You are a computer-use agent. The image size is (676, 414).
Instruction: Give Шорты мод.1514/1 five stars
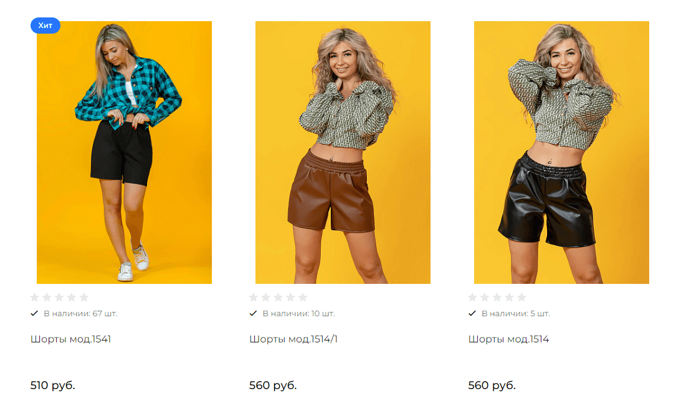(x=303, y=297)
